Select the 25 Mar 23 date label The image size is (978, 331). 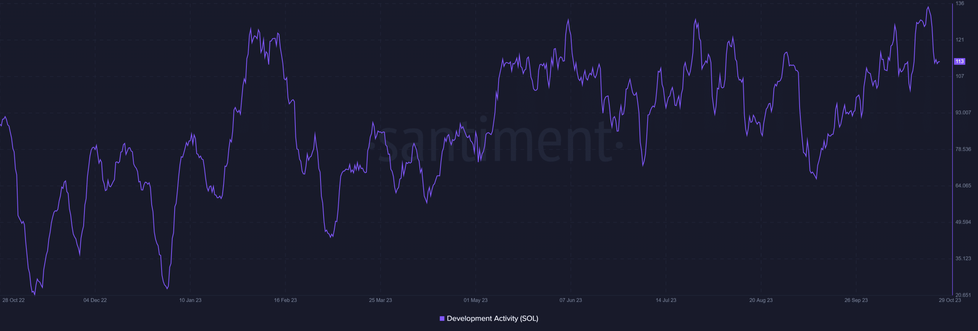pyautogui.click(x=381, y=300)
